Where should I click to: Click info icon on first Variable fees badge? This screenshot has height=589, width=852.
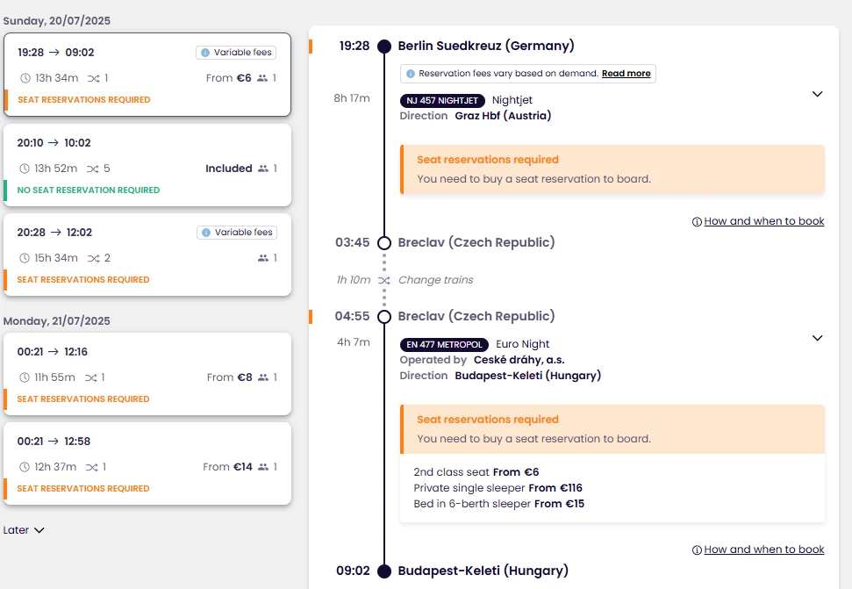tap(205, 53)
